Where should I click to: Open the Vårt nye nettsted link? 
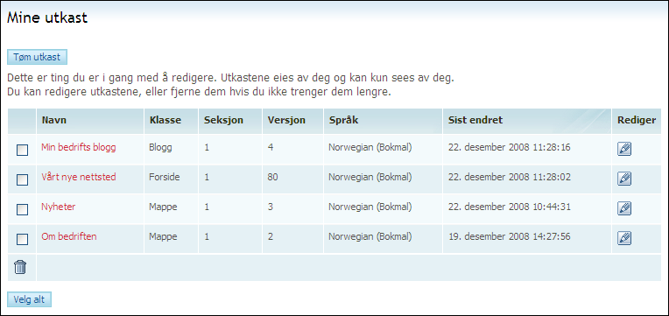(x=79, y=177)
